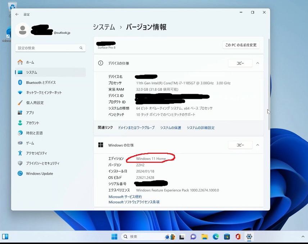
Task: Select システム in the sidebar
Action: (x=50, y=72)
